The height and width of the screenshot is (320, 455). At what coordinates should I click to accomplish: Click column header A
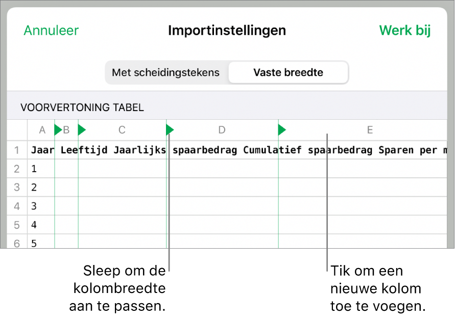coord(42,130)
